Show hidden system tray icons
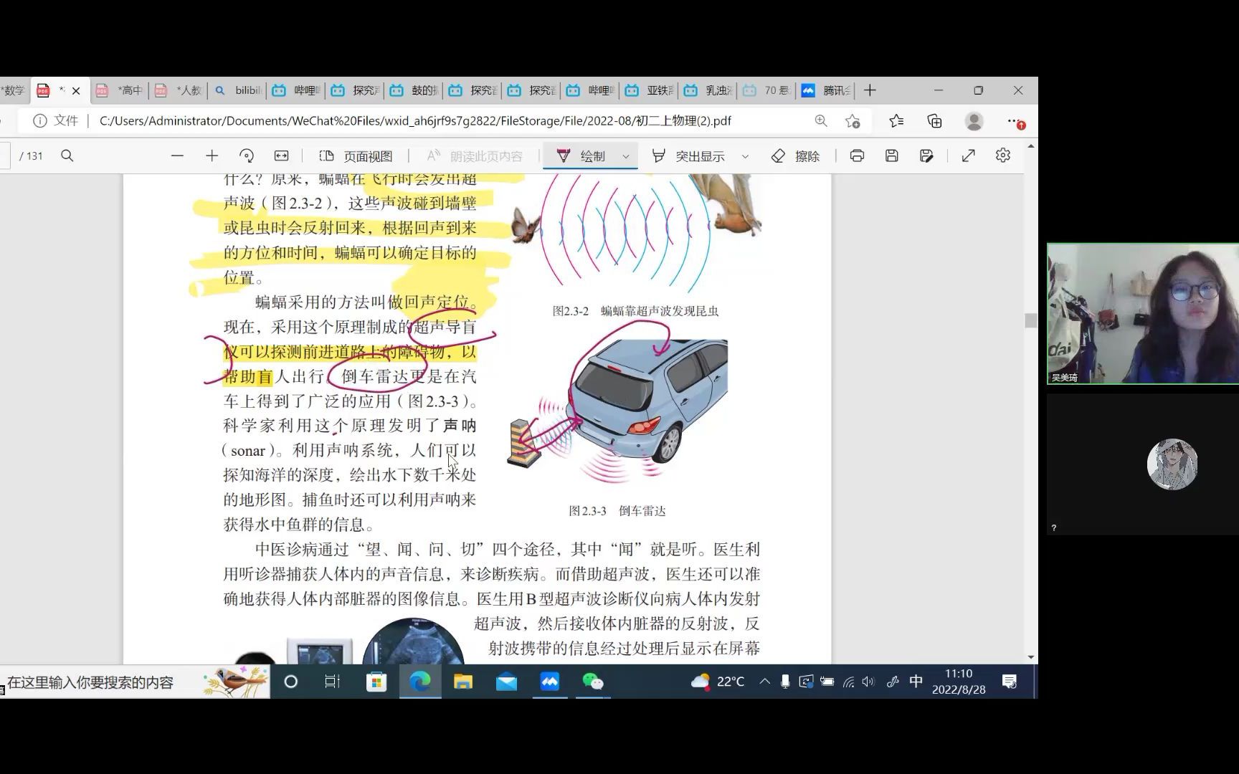The height and width of the screenshot is (774, 1239). coord(764,682)
